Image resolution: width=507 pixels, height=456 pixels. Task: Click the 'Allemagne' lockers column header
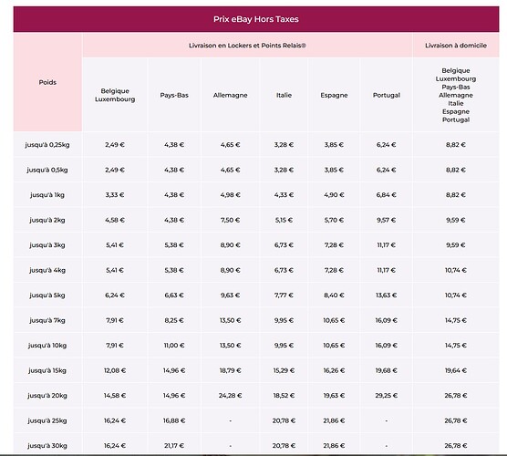tap(230, 95)
